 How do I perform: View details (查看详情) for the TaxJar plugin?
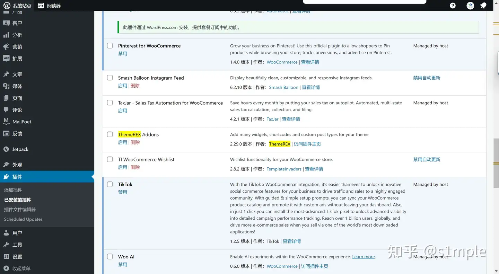coord(291,119)
